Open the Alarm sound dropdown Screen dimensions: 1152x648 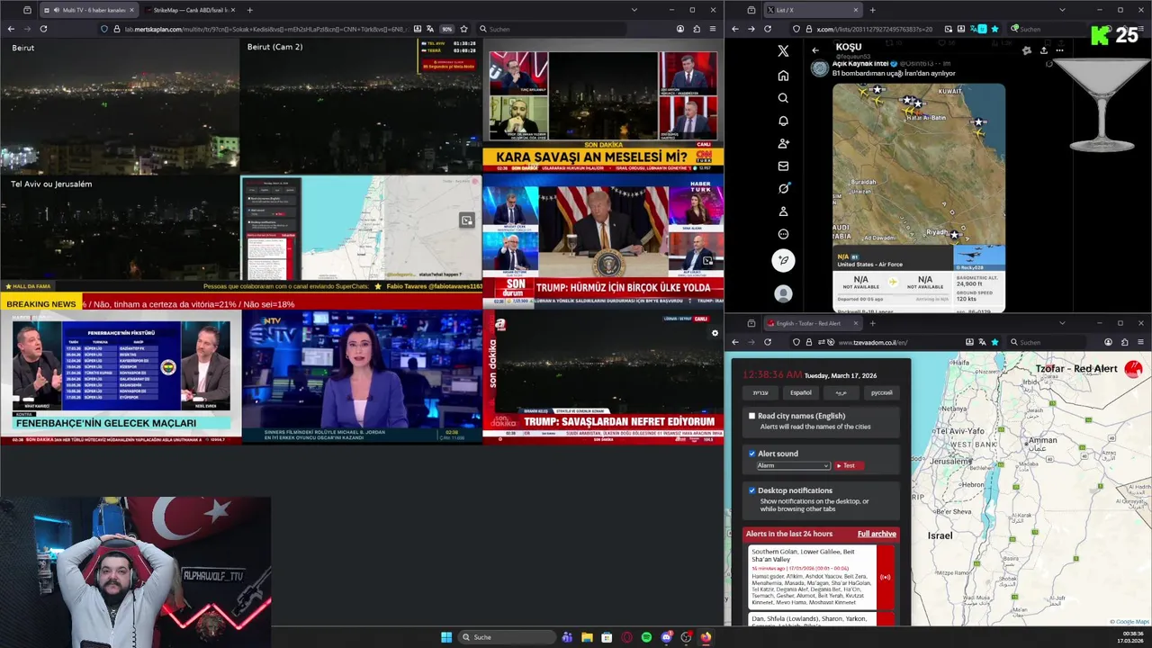pos(793,465)
